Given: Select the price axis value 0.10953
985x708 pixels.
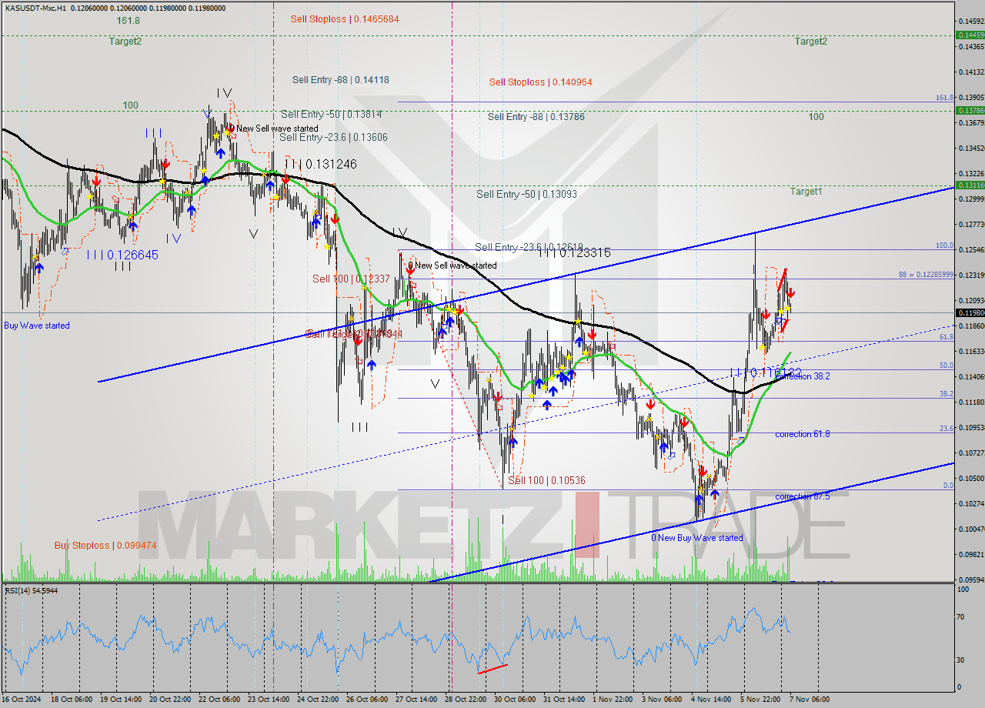Looking at the screenshot, I should point(970,427).
